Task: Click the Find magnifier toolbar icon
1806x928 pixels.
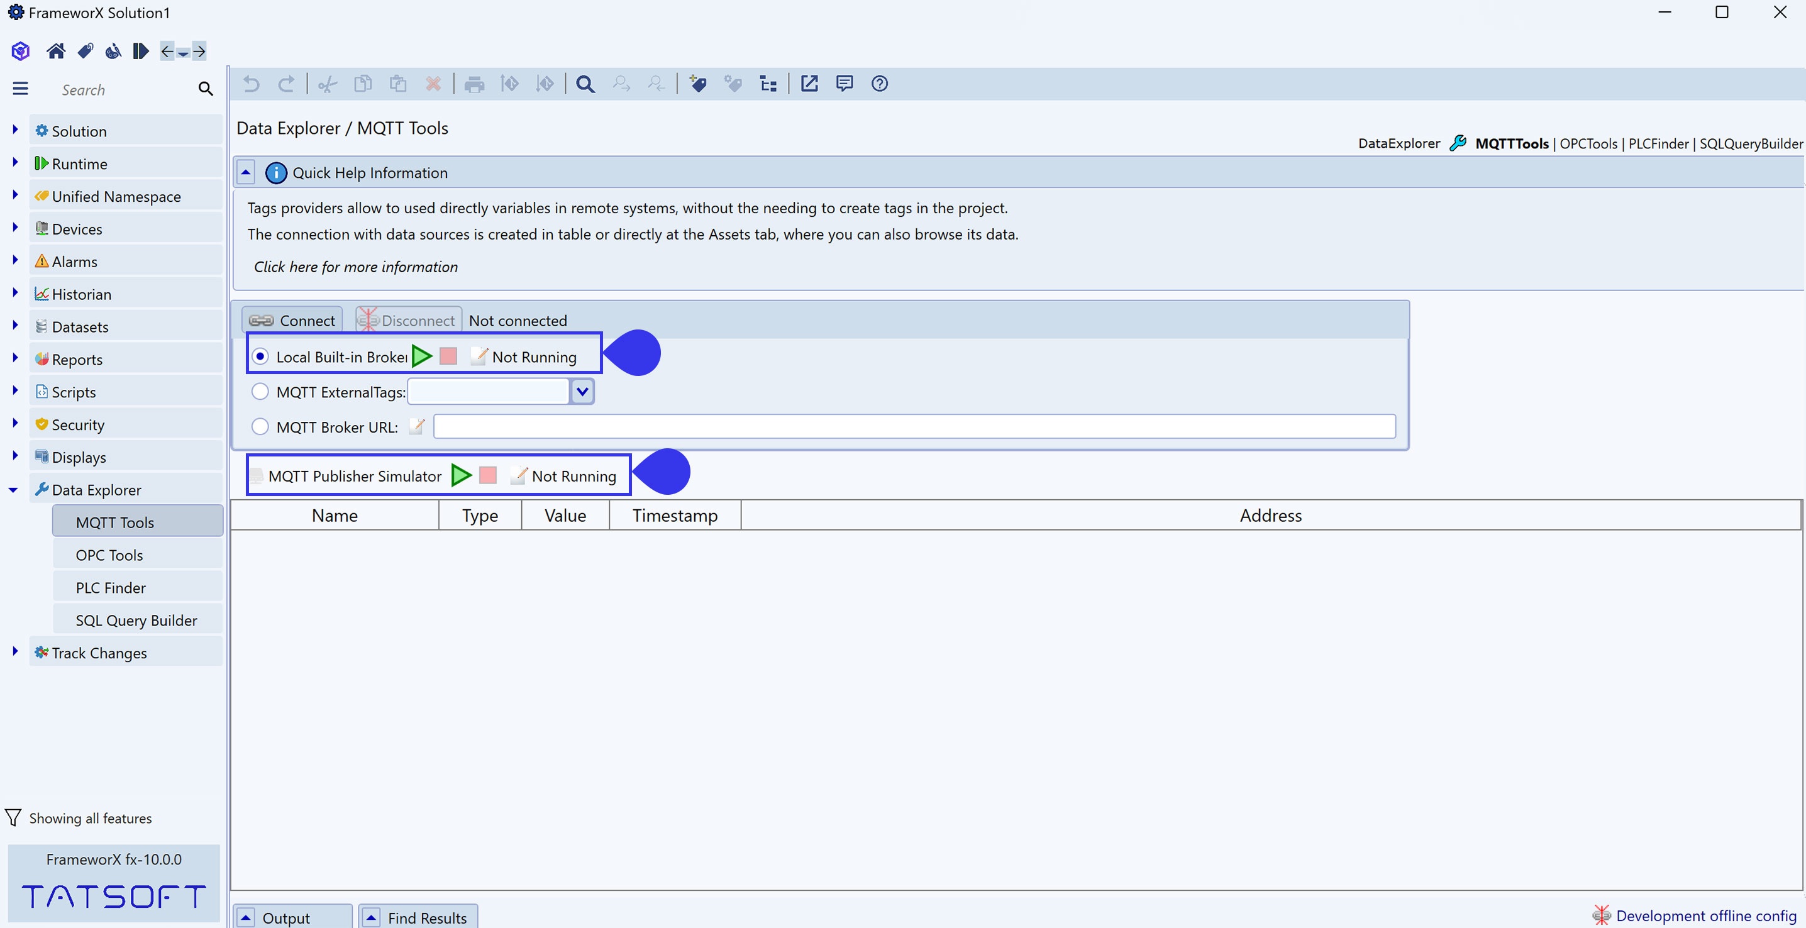Action: pyautogui.click(x=585, y=84)
